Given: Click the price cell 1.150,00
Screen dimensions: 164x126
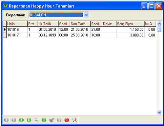Looking at the screenshot, I should (x=130, y=29).
